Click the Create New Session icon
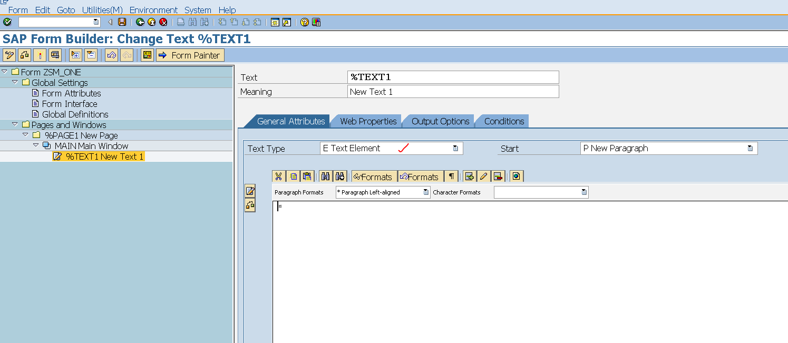Viewport: 788px width, 343px height. [275, 22]
